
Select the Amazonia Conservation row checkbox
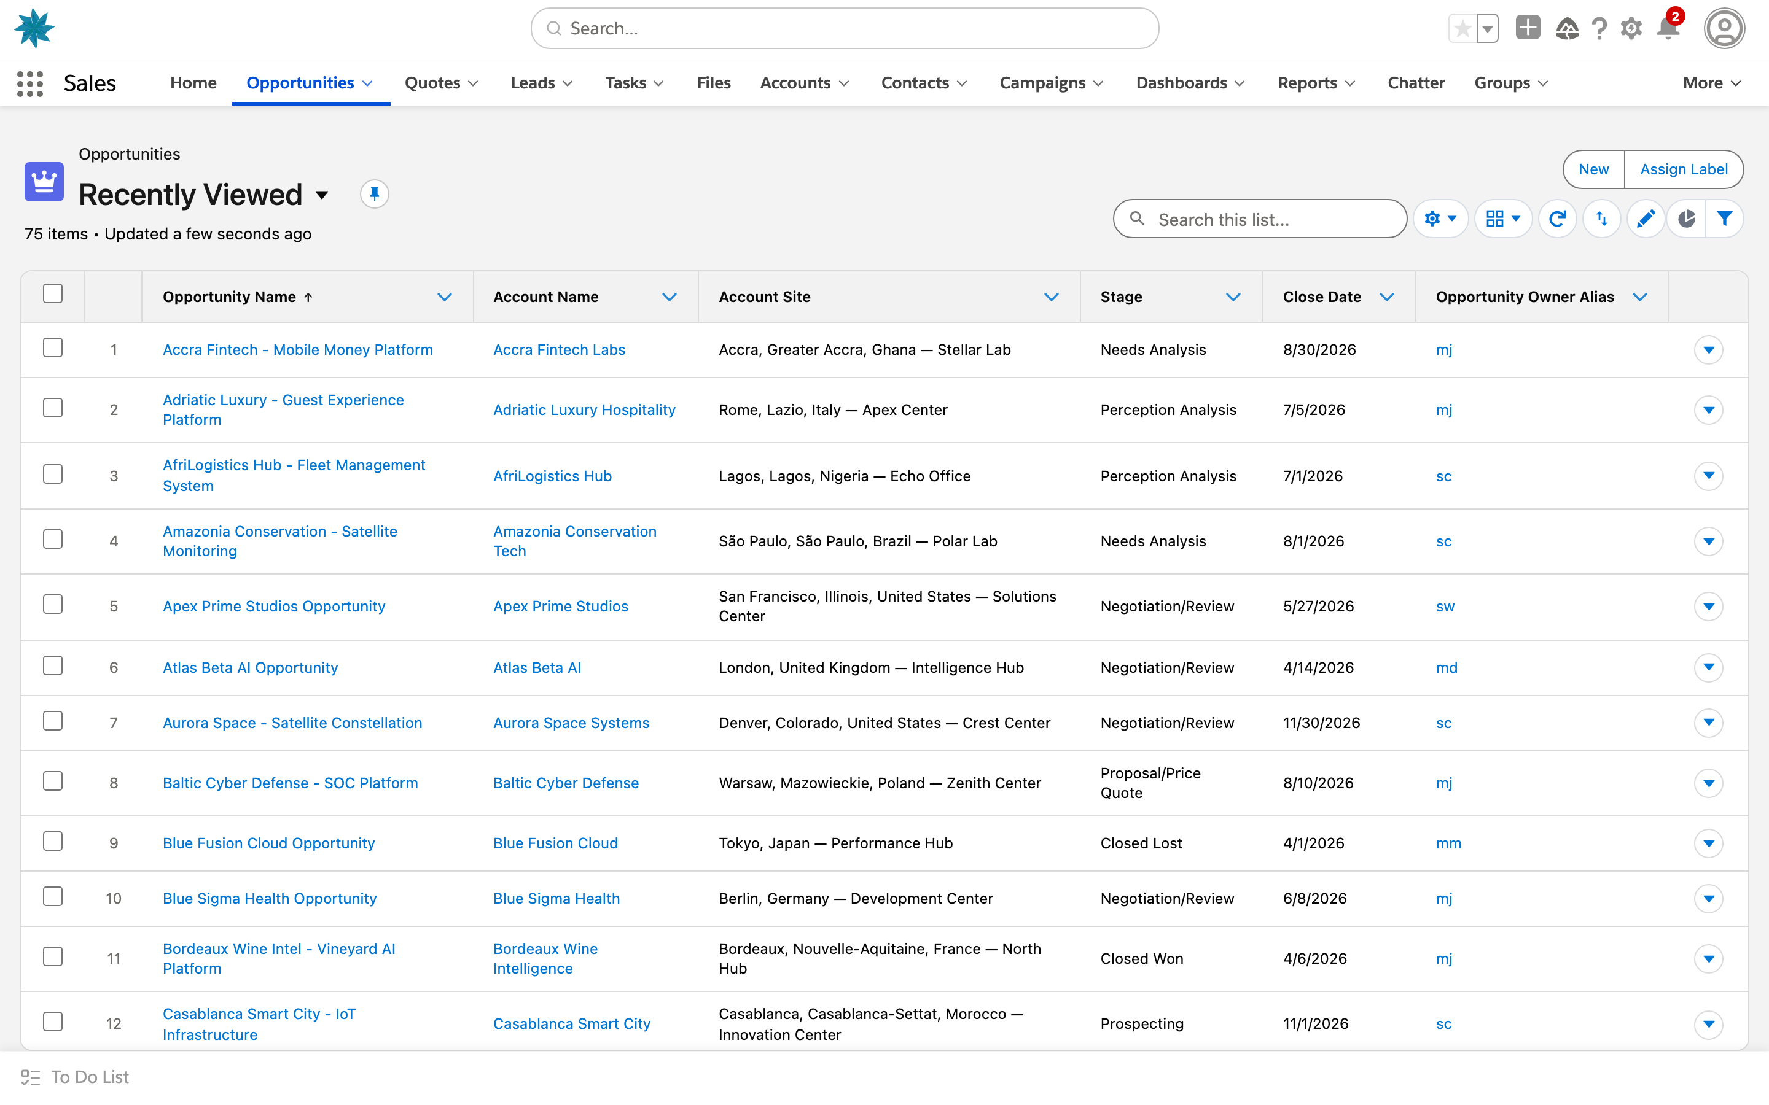pyautogui.click(x=53, y=538)
